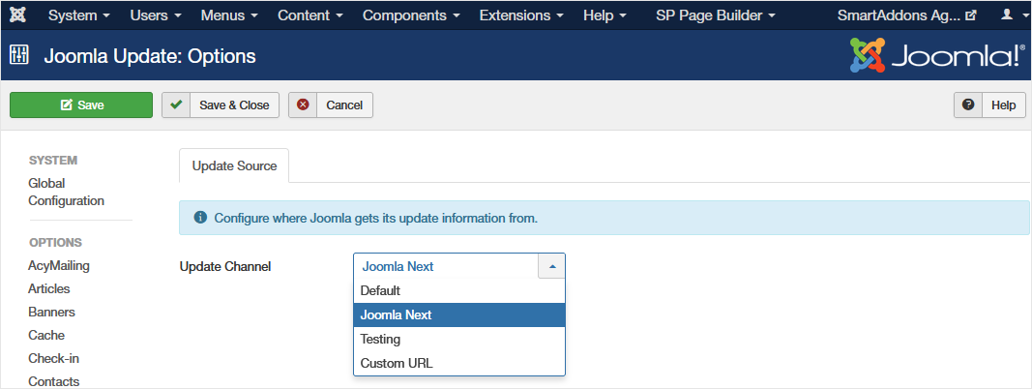1032x389 pixels.
Task: Click the SYSTEM sidebar heading
Action: click(x=53, y=160)
